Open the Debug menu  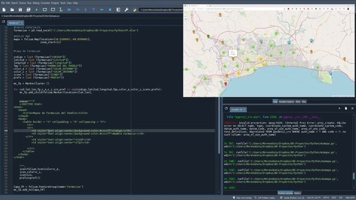coord(36,3)
